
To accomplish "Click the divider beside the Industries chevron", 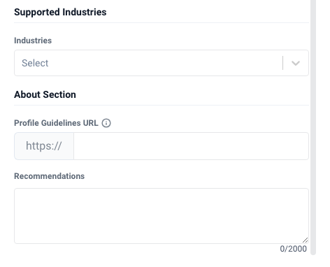I will tap(283, 63).
